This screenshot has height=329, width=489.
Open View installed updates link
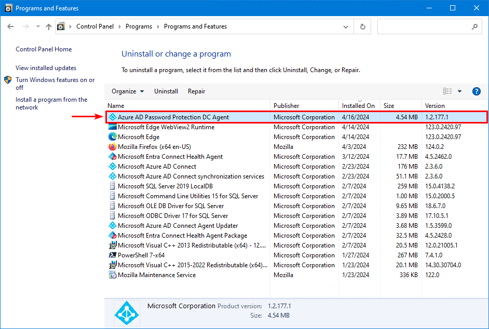pyautogui.click(x=46, y=68)
